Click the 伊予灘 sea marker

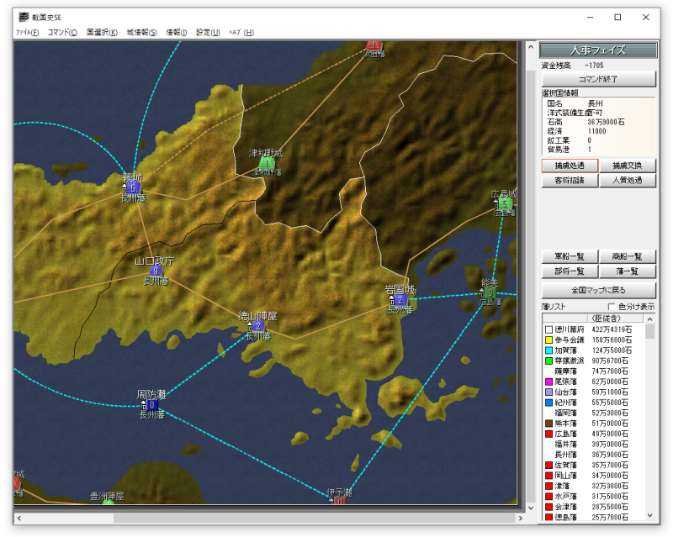tap(339, 501)
